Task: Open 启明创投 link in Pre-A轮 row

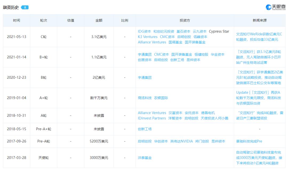Action: pos(145,141)
